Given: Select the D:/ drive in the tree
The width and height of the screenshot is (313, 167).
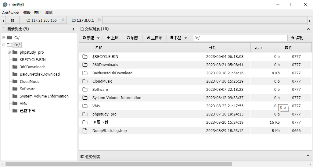Looking at the screenshot, I should click(17, 45).
